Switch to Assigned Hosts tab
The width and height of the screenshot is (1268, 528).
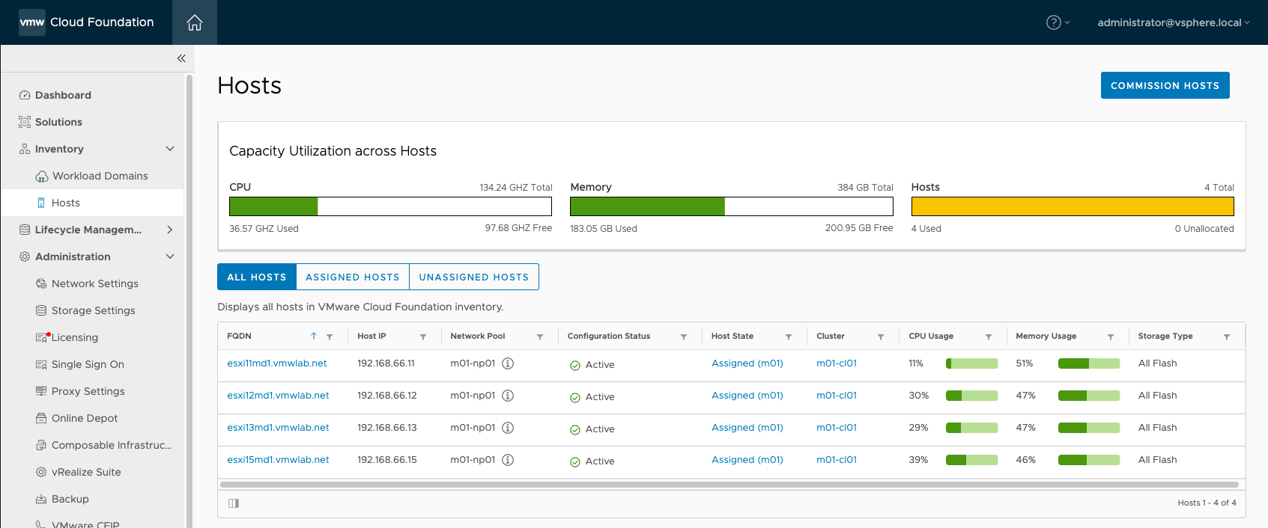point(353,277)
